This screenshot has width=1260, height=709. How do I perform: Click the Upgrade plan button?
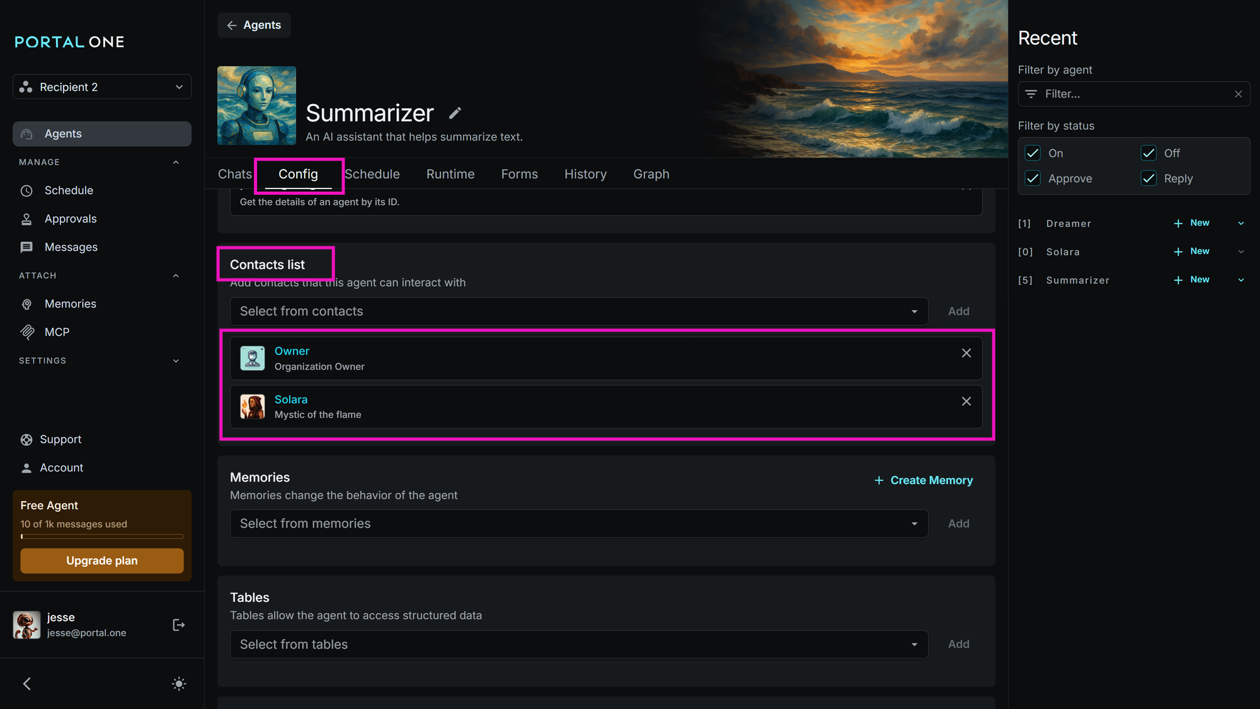(102, 560)
